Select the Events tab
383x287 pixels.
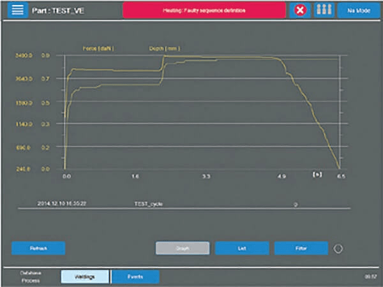click(135, 277)
